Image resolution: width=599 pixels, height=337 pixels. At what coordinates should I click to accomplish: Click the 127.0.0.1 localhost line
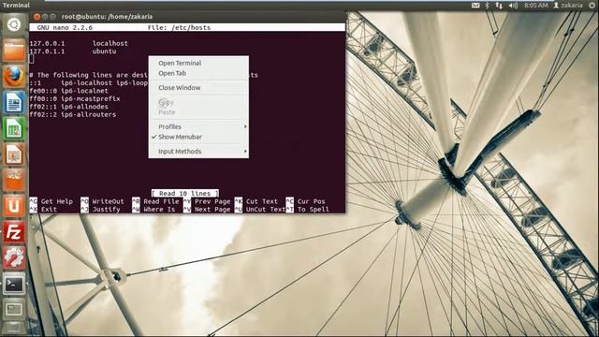click(79, 44)
